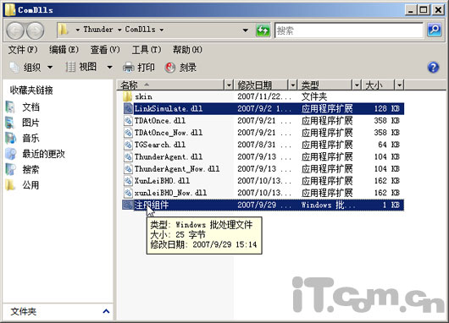
Task: Click the 搜索 search input field
Action: [349, 30]
